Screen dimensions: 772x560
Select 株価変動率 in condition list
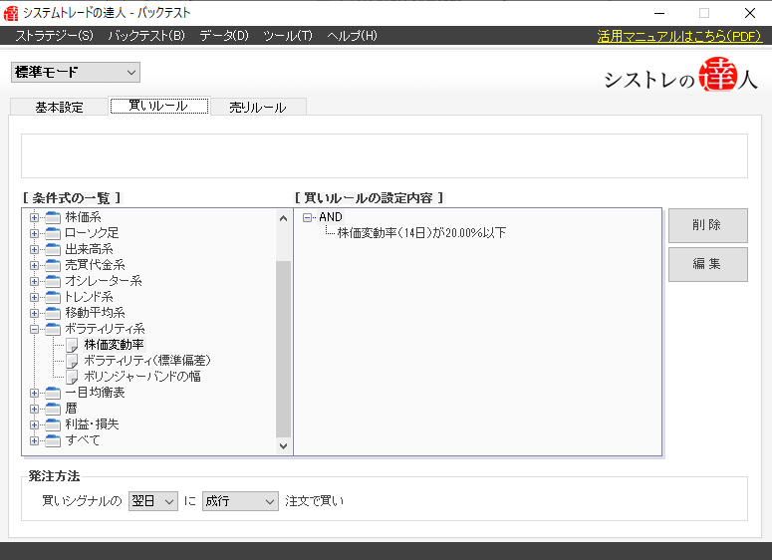(115, 345)
